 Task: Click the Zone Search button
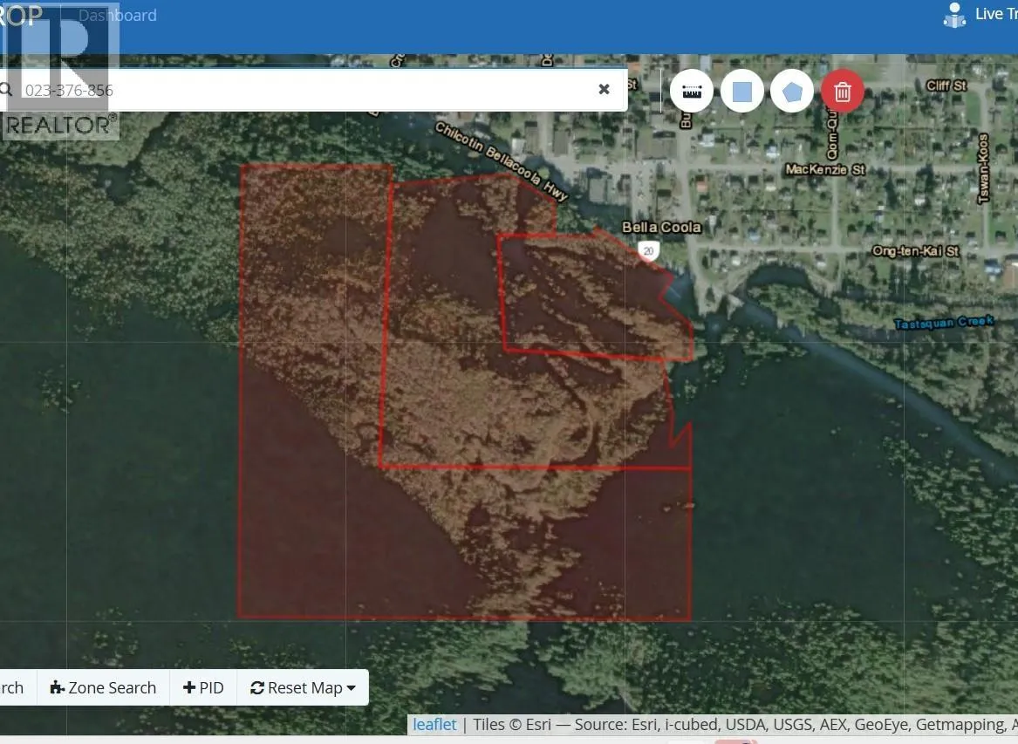point(104,688)
